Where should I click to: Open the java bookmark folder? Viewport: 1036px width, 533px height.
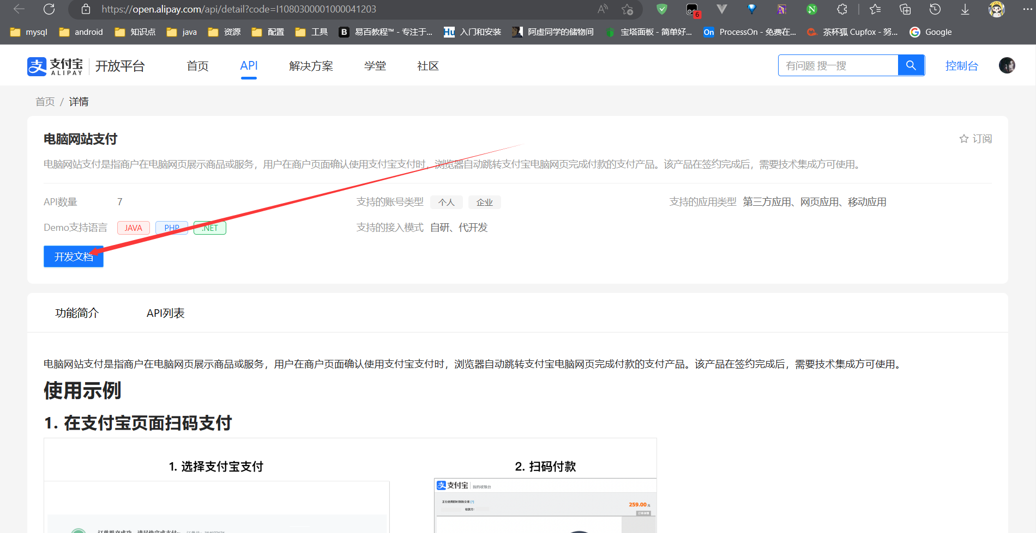[182, 32]
